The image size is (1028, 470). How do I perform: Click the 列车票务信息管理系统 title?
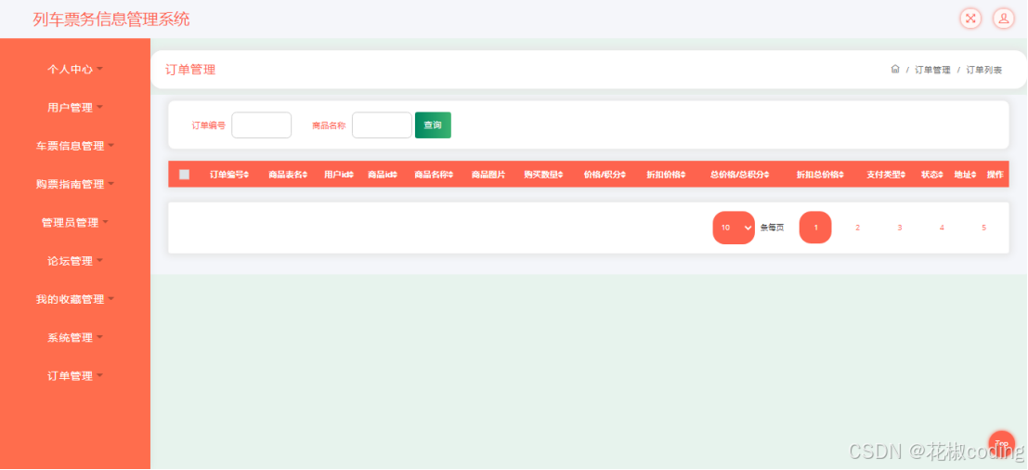[x=111, y=19]
